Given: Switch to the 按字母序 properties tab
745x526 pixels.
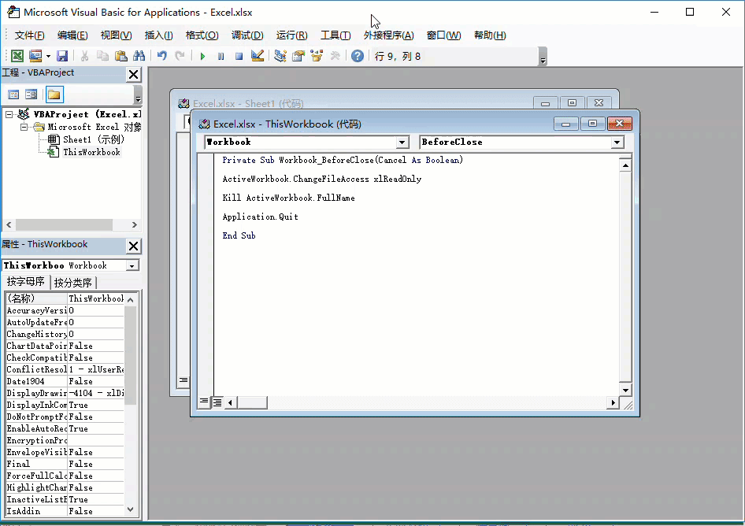Looking at the screenshot, I should [26, 282].
